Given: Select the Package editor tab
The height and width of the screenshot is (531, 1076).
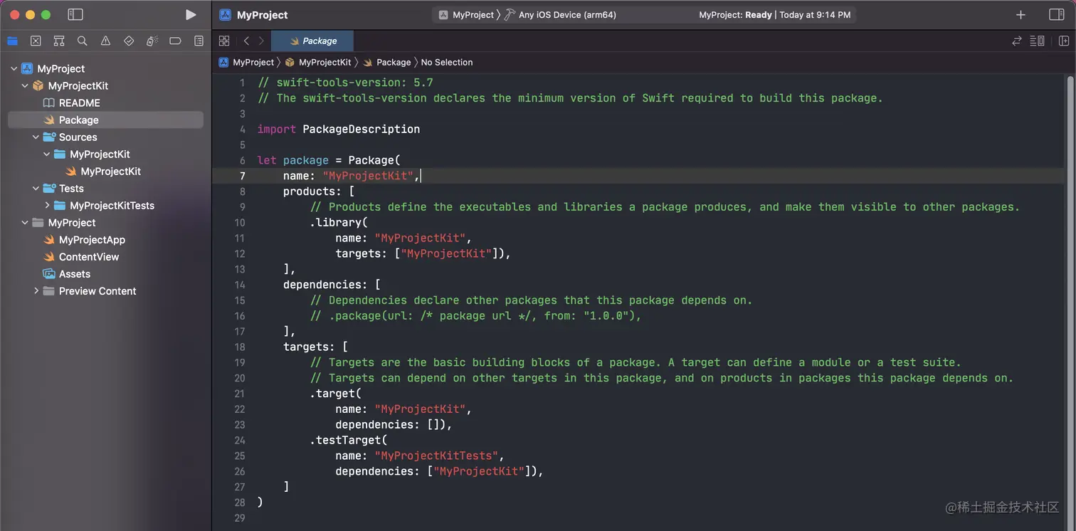Looking at the screenshot, I should 312,41.
